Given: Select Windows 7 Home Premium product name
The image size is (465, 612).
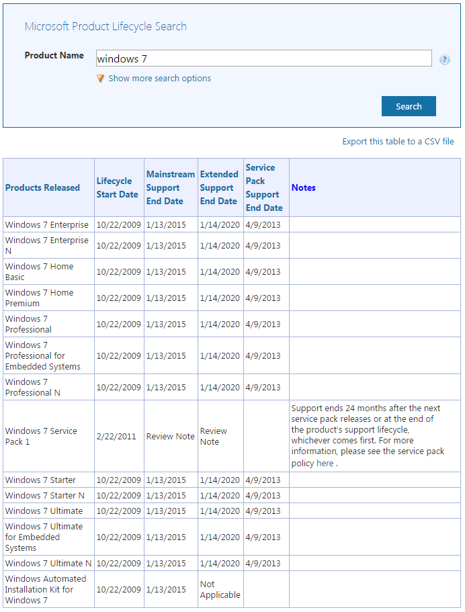Looking at the screenshot, I should pyautogui.click(x=39, y=298).
